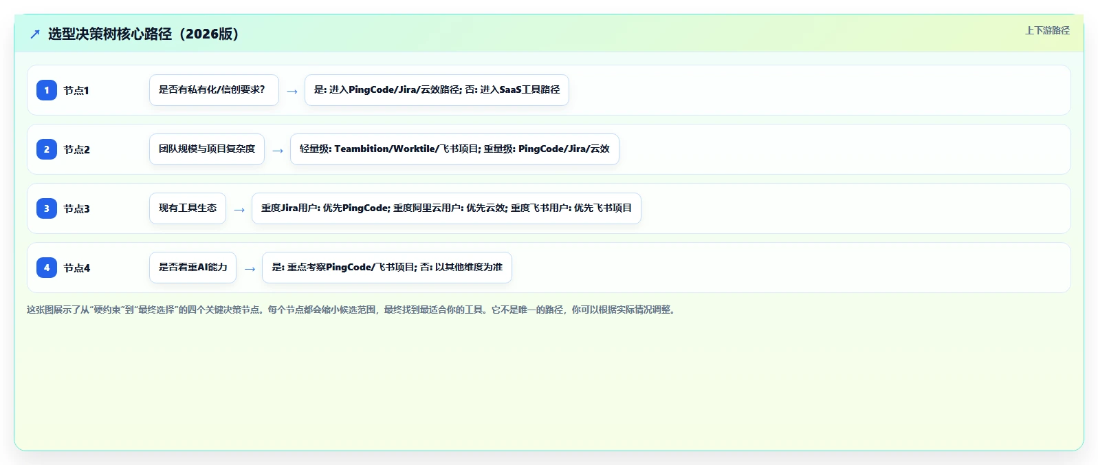The height and width of the screenshot is (465, 1098).
Task: Select the 是否看重AI能力 box
Action: tap(193, 268)
